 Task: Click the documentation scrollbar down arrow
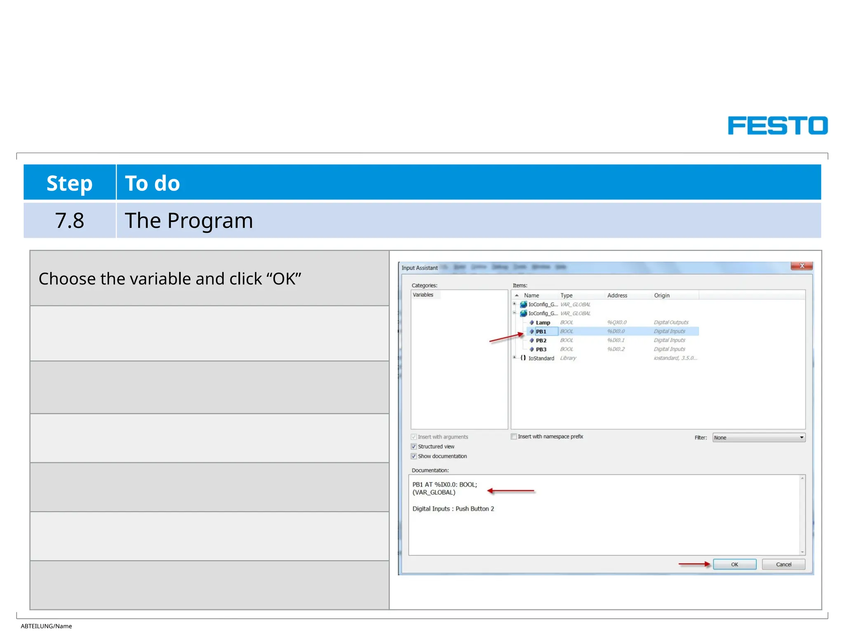(x=803, y=552)
